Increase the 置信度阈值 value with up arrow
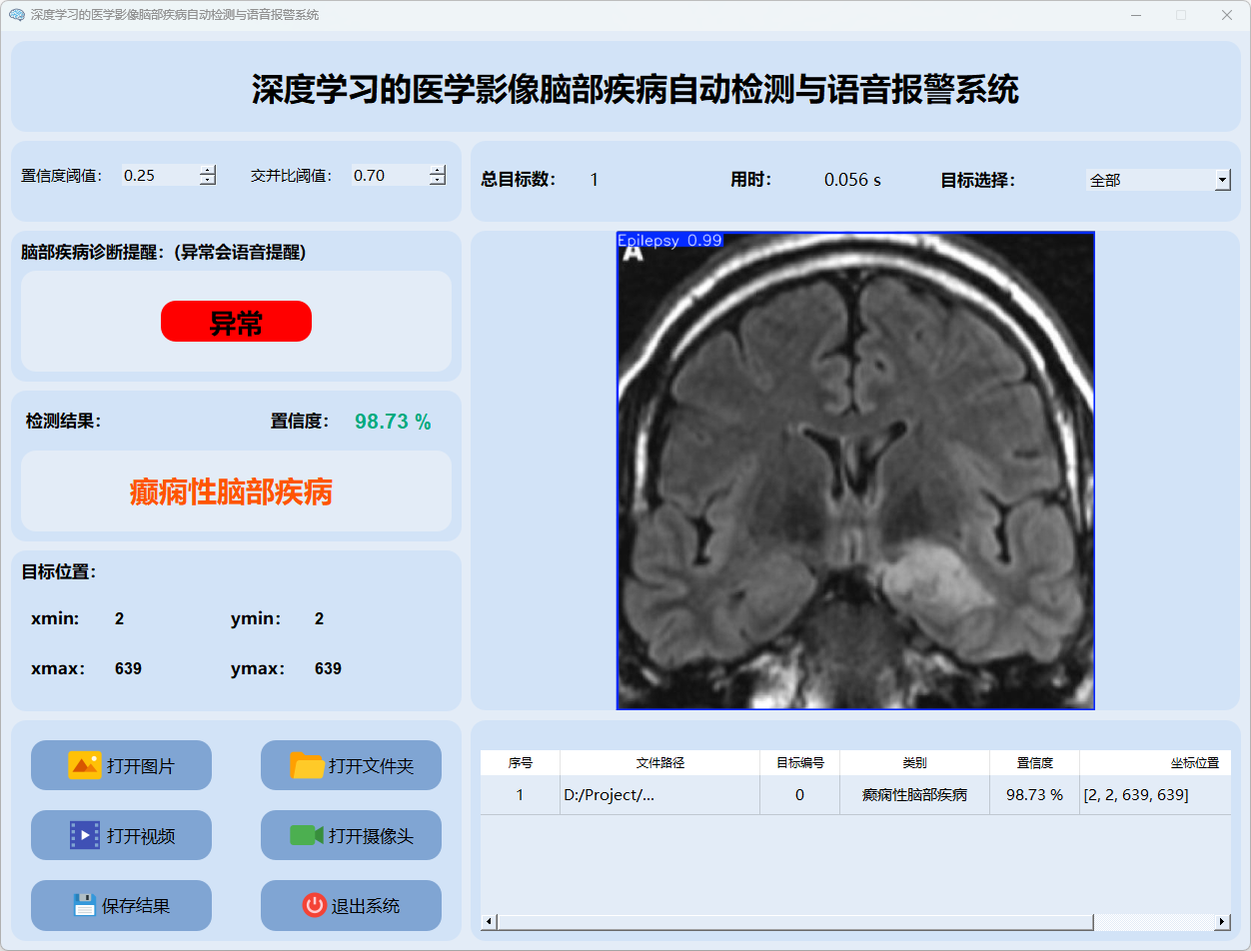The image size is (1251, 951). [x=208, y=170]
